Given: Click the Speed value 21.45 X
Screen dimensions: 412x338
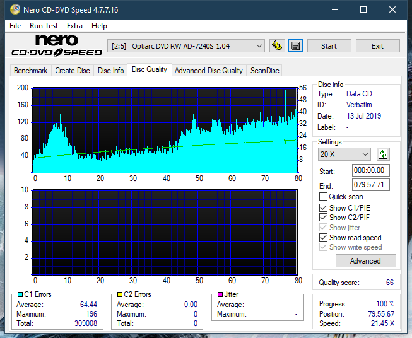Looking at the screenshot, I should coord(382,323).
